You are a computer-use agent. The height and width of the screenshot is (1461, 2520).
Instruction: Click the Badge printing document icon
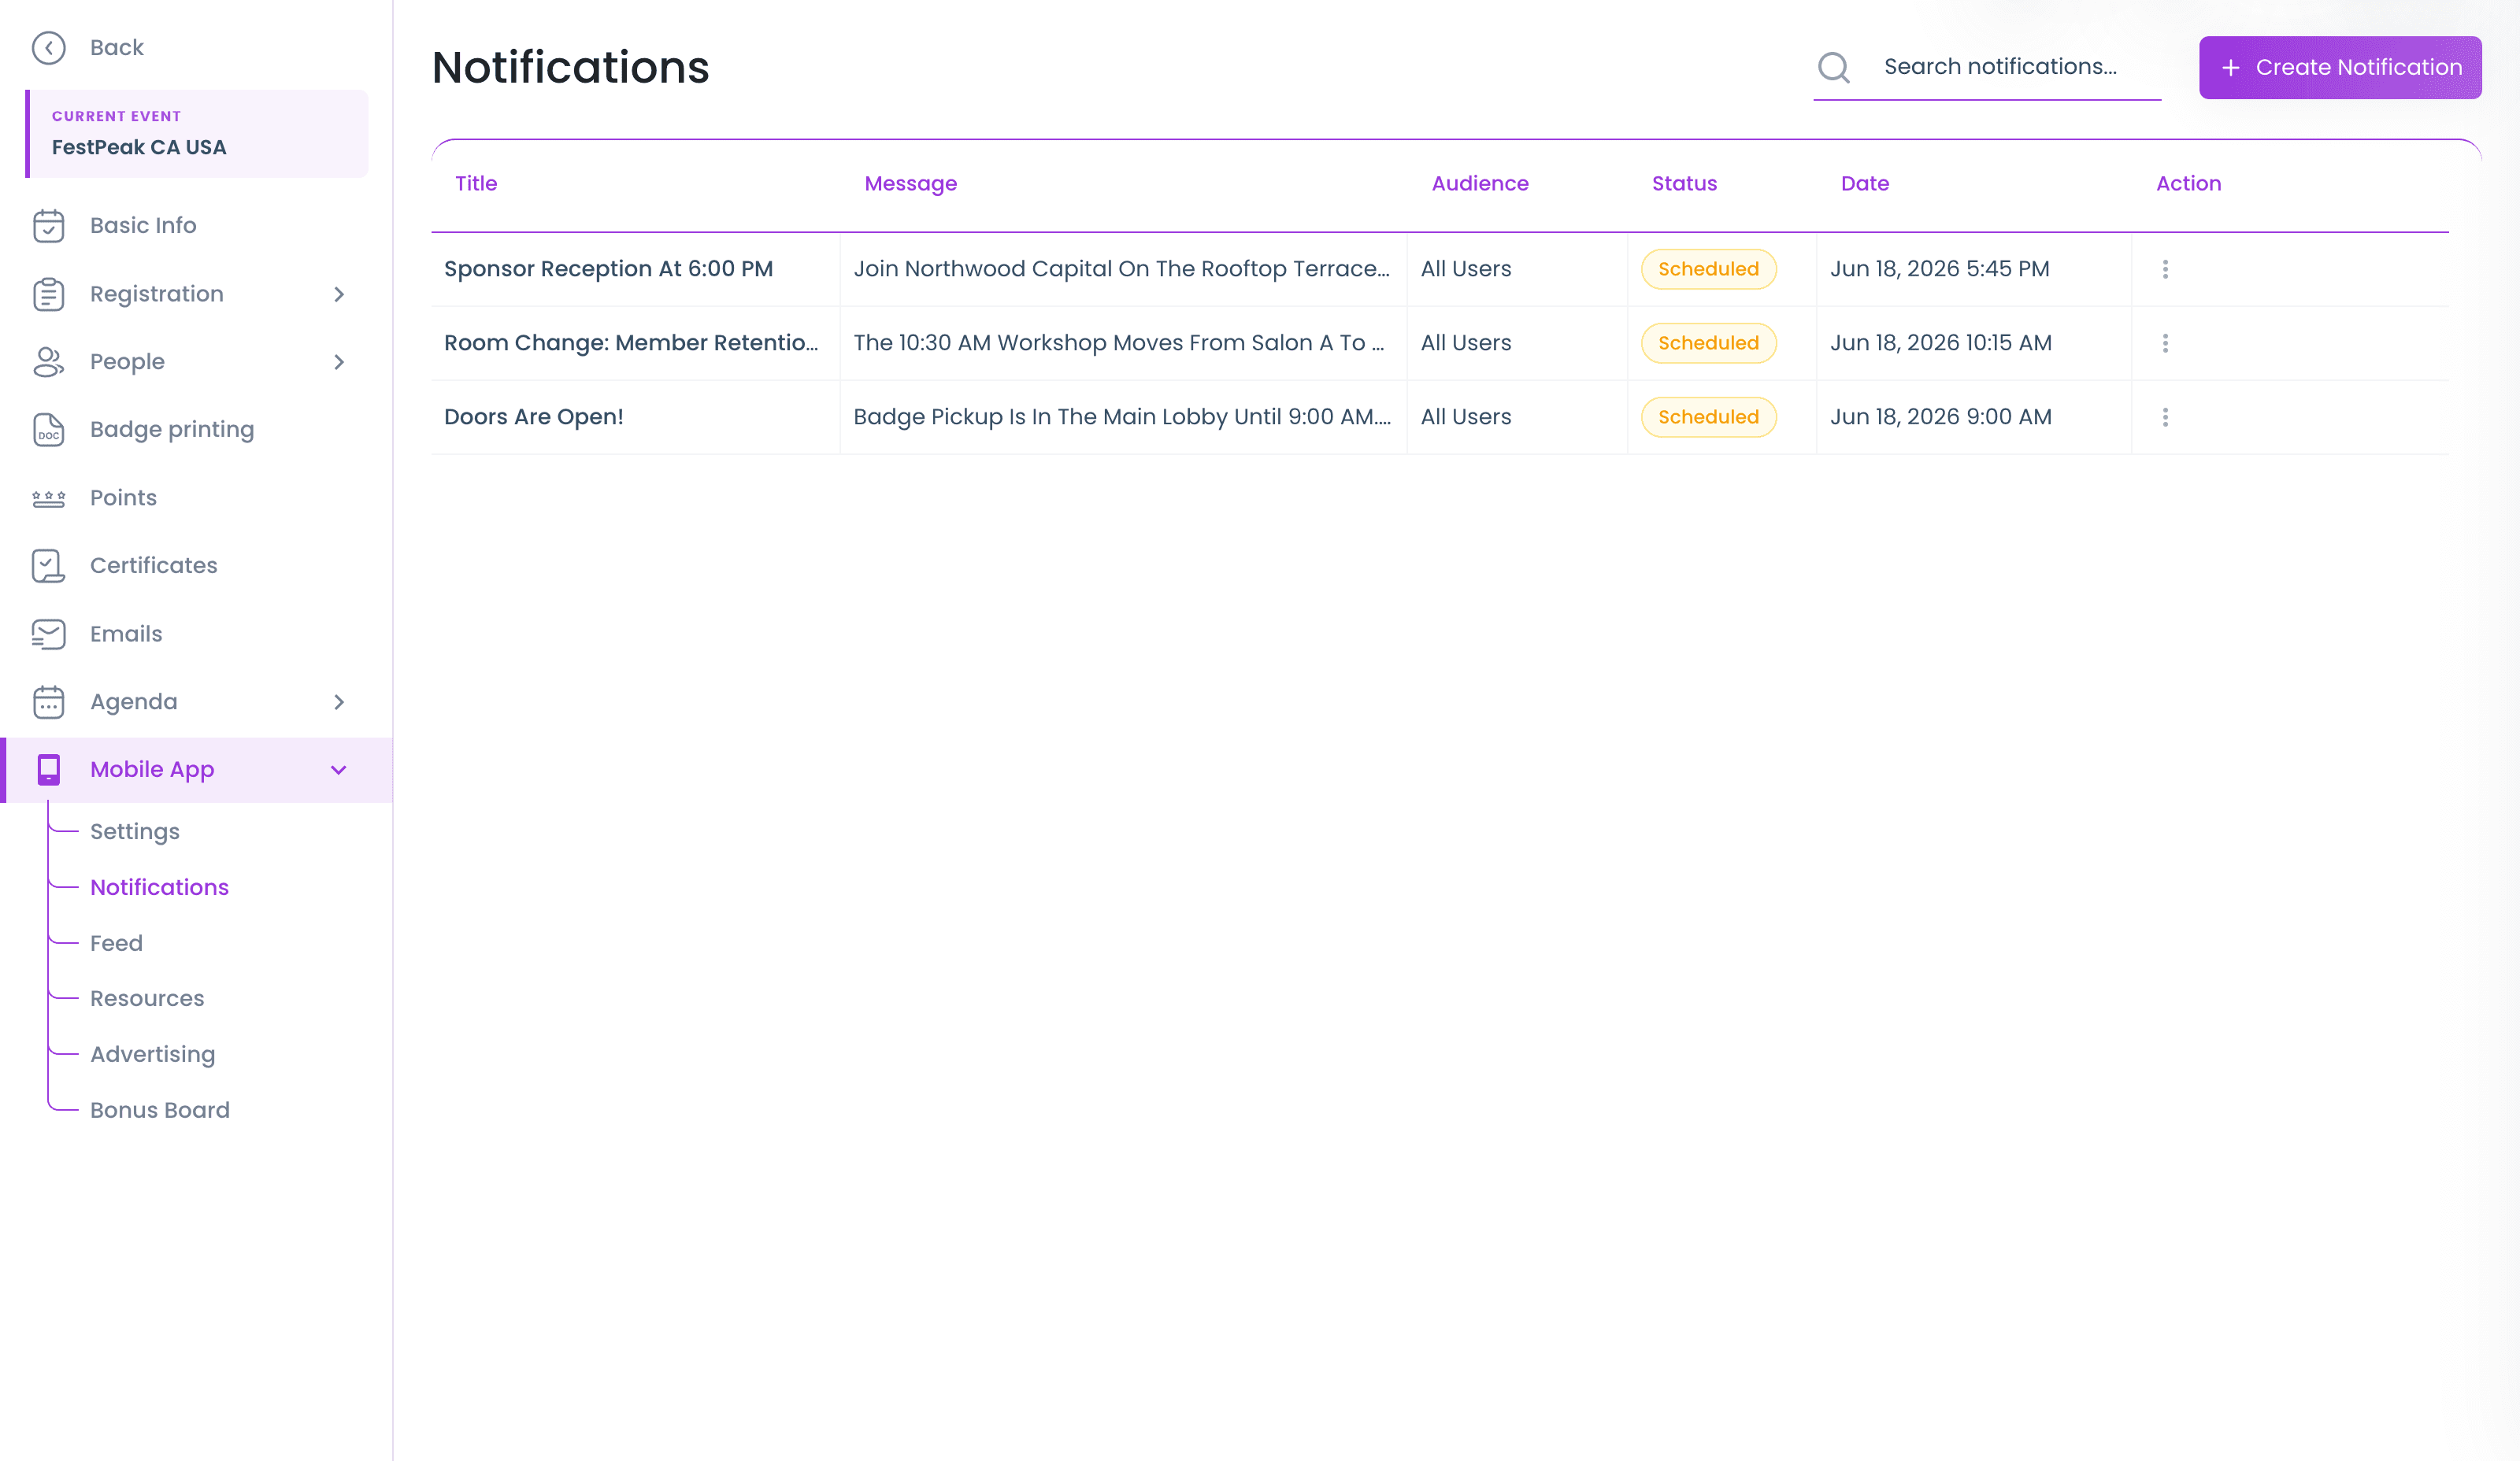tap(48, 430)
